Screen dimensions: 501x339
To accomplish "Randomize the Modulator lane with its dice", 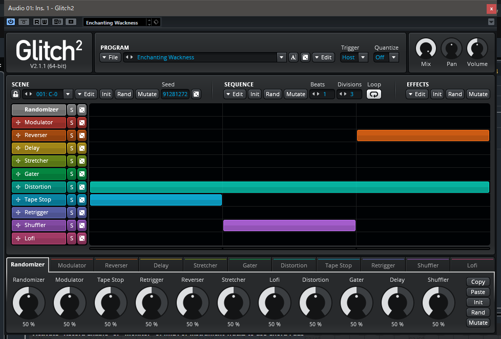I will point(82,123).
